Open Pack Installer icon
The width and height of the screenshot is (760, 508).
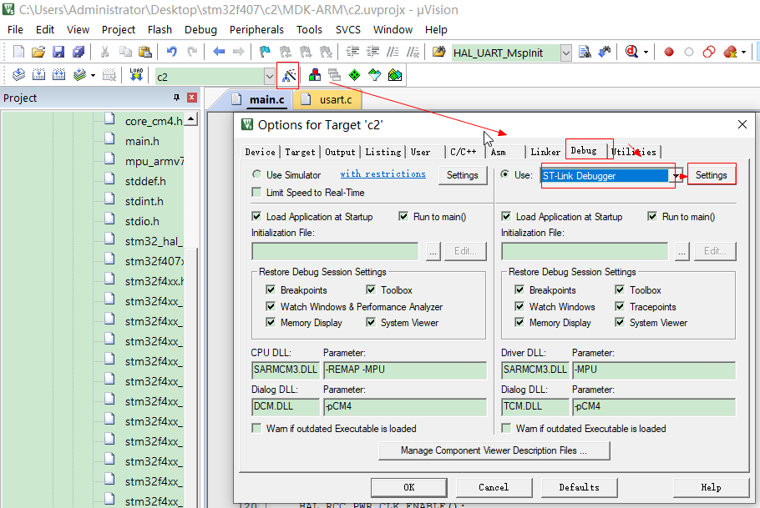pyautogui.click(x=395, y=75)
